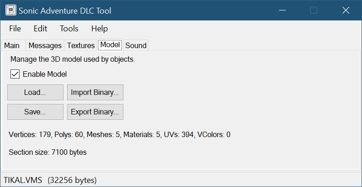Image resolution: width=362 pixels, height=187 pixels.
Task: Go to the Textures tab
Action: pos(81,45)
